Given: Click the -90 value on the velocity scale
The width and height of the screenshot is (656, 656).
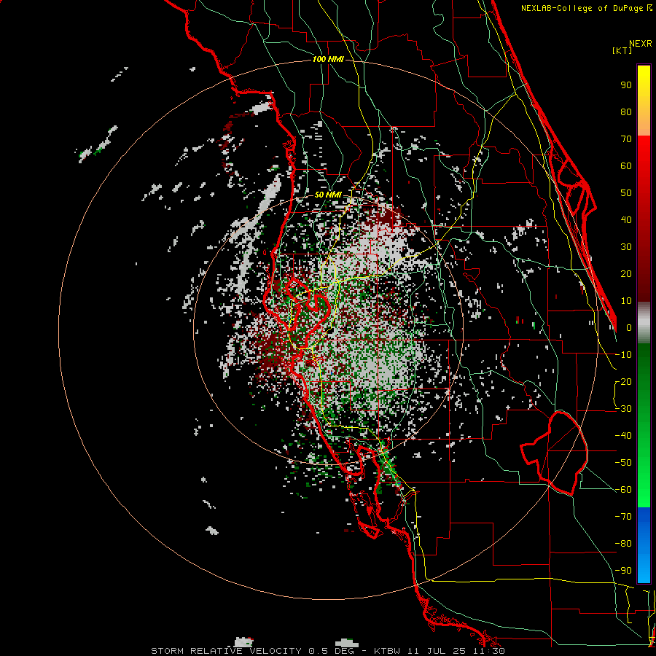Looking at the screenshot, I should [623, 571].
